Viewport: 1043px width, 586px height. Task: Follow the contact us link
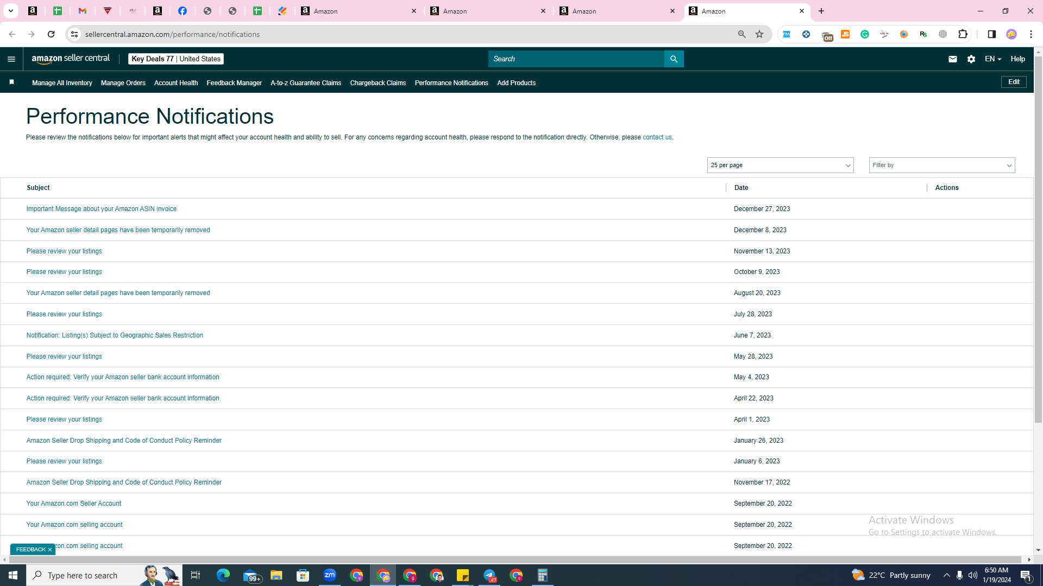click(x=657, y=137)
